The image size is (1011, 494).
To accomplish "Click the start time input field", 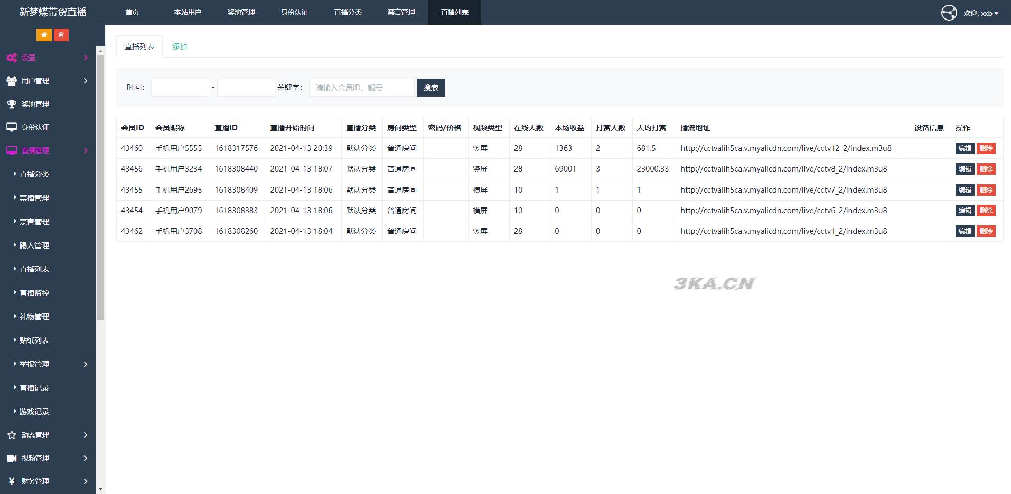I will (x=180, y=88).
